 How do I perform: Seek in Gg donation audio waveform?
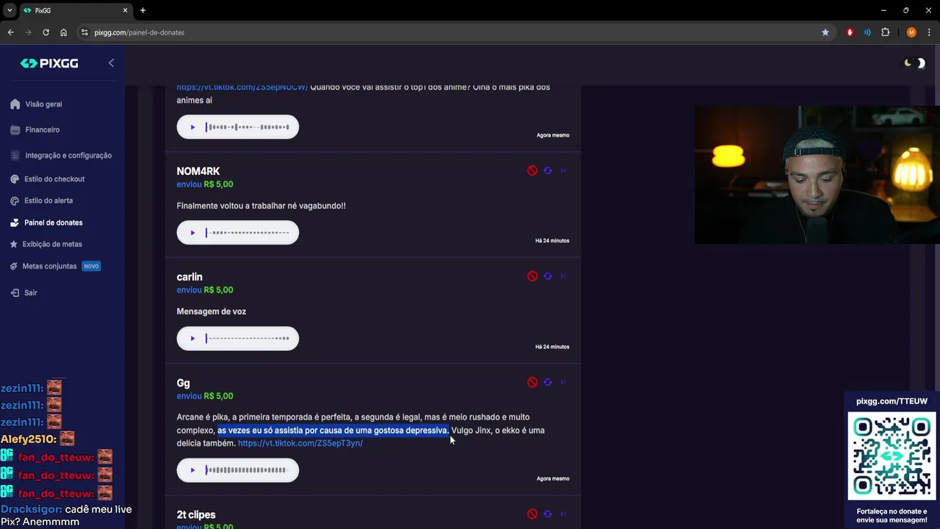[x=247, y=470]
